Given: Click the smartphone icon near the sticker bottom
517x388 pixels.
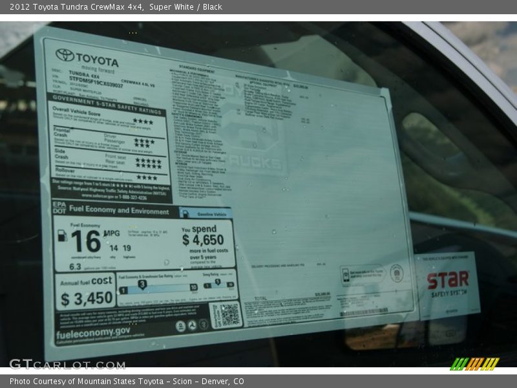Looking at the screenshot, I should 345,274.
